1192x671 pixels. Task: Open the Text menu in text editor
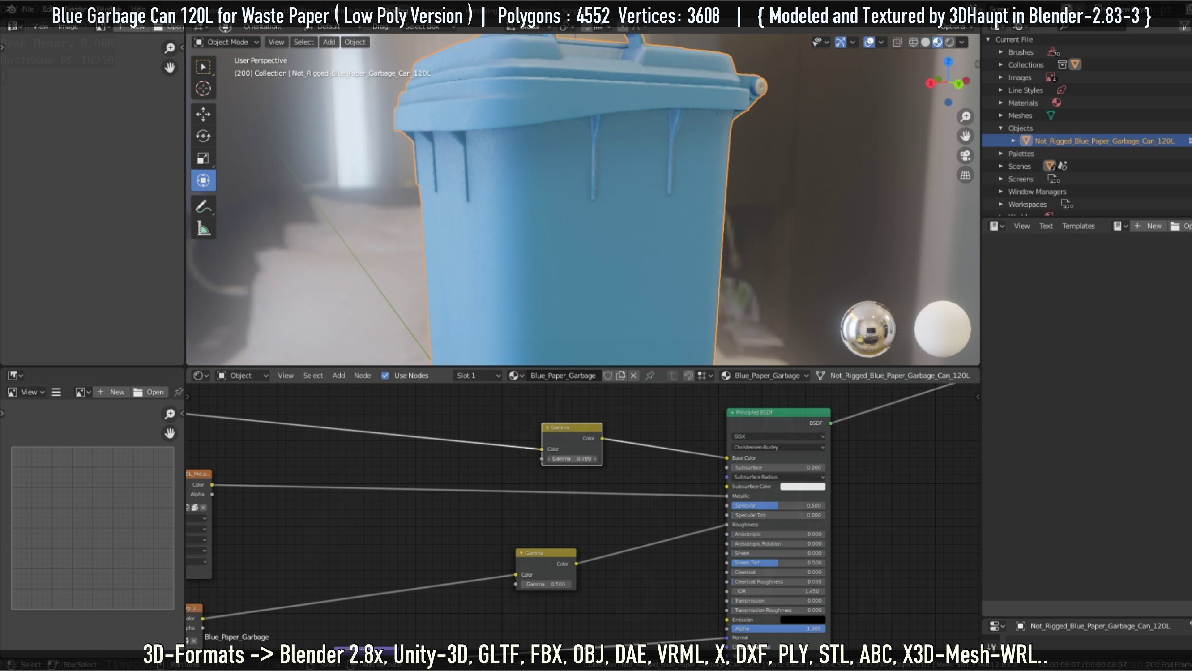point(1046,226)
